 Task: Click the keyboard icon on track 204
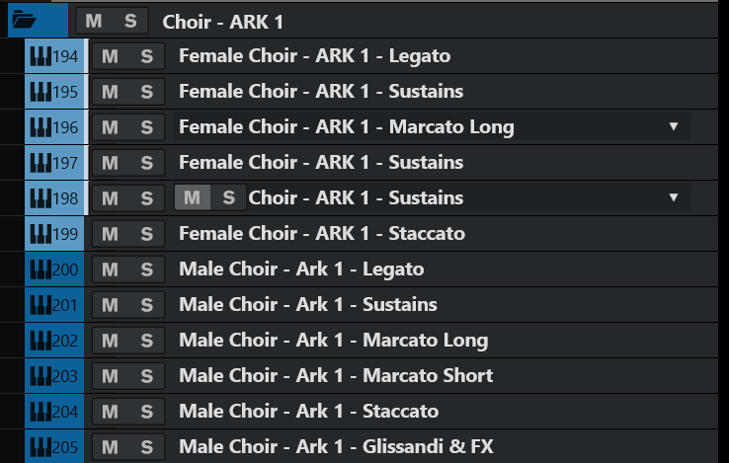pyautogui.click(x=40, y=412)
